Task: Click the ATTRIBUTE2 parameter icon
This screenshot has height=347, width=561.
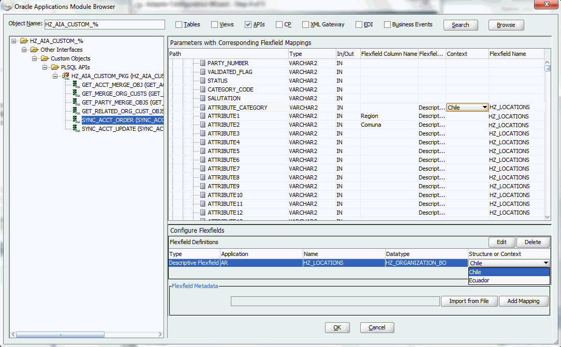Action: [x=203, y=125]
